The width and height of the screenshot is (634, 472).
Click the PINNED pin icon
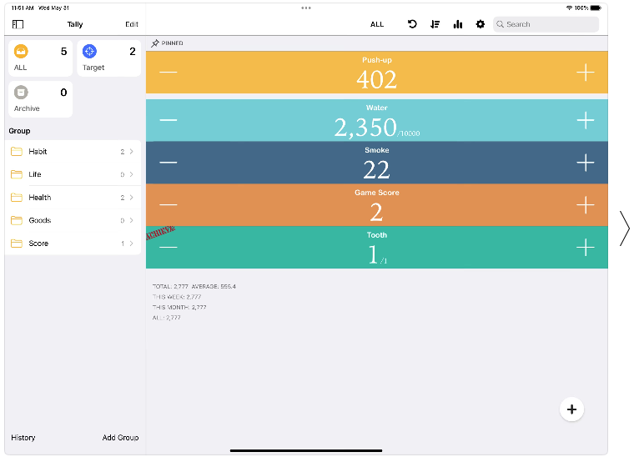coord(155,43)
